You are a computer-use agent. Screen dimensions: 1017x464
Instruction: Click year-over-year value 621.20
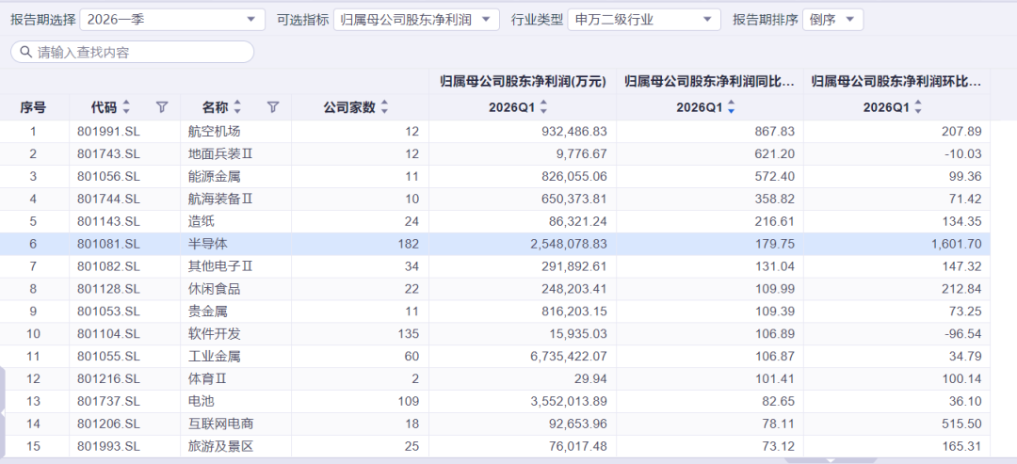[x=775, y=154]
